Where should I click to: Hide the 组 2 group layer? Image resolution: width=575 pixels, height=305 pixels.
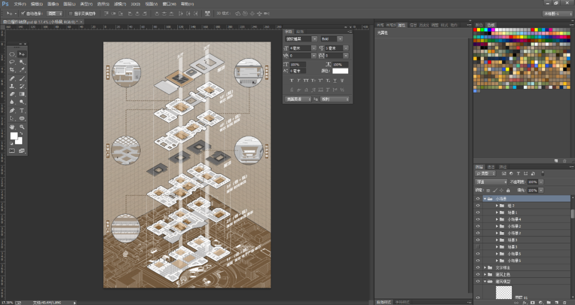(478, 205)
